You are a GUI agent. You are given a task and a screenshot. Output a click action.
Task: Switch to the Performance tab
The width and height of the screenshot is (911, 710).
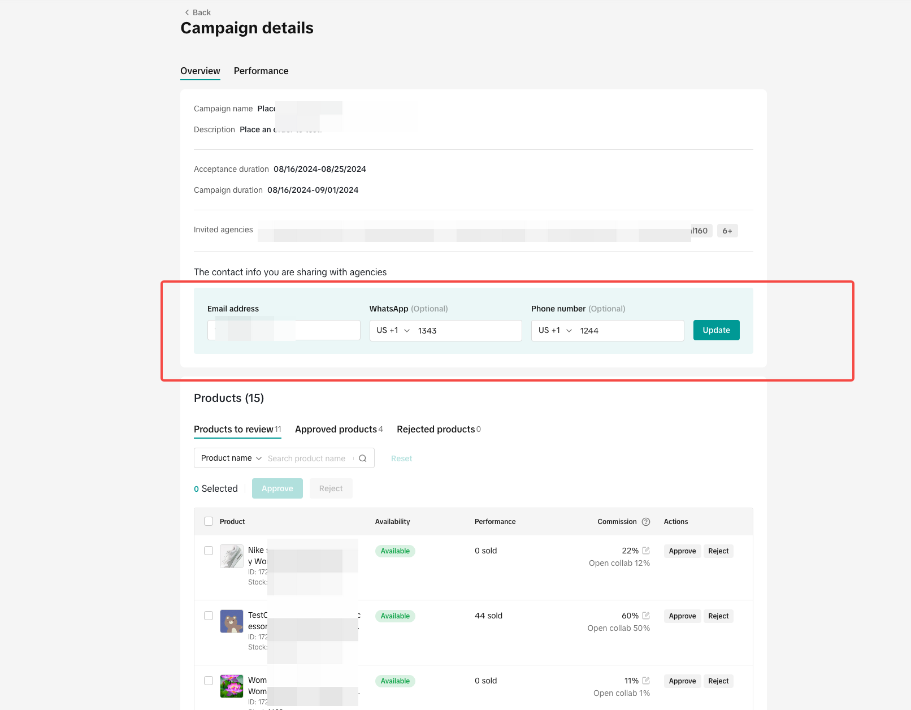261,71
